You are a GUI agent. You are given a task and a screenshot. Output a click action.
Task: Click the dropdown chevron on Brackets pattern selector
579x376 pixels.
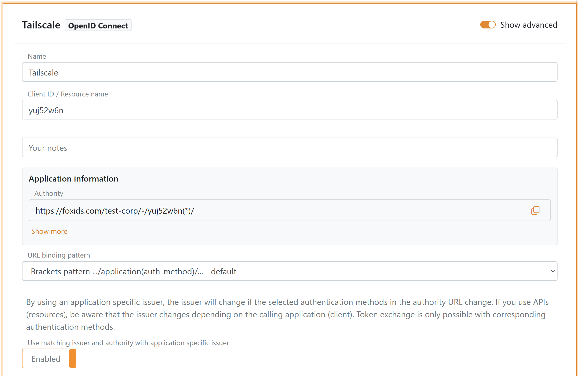pyautogui.click(x=553, y=271)
